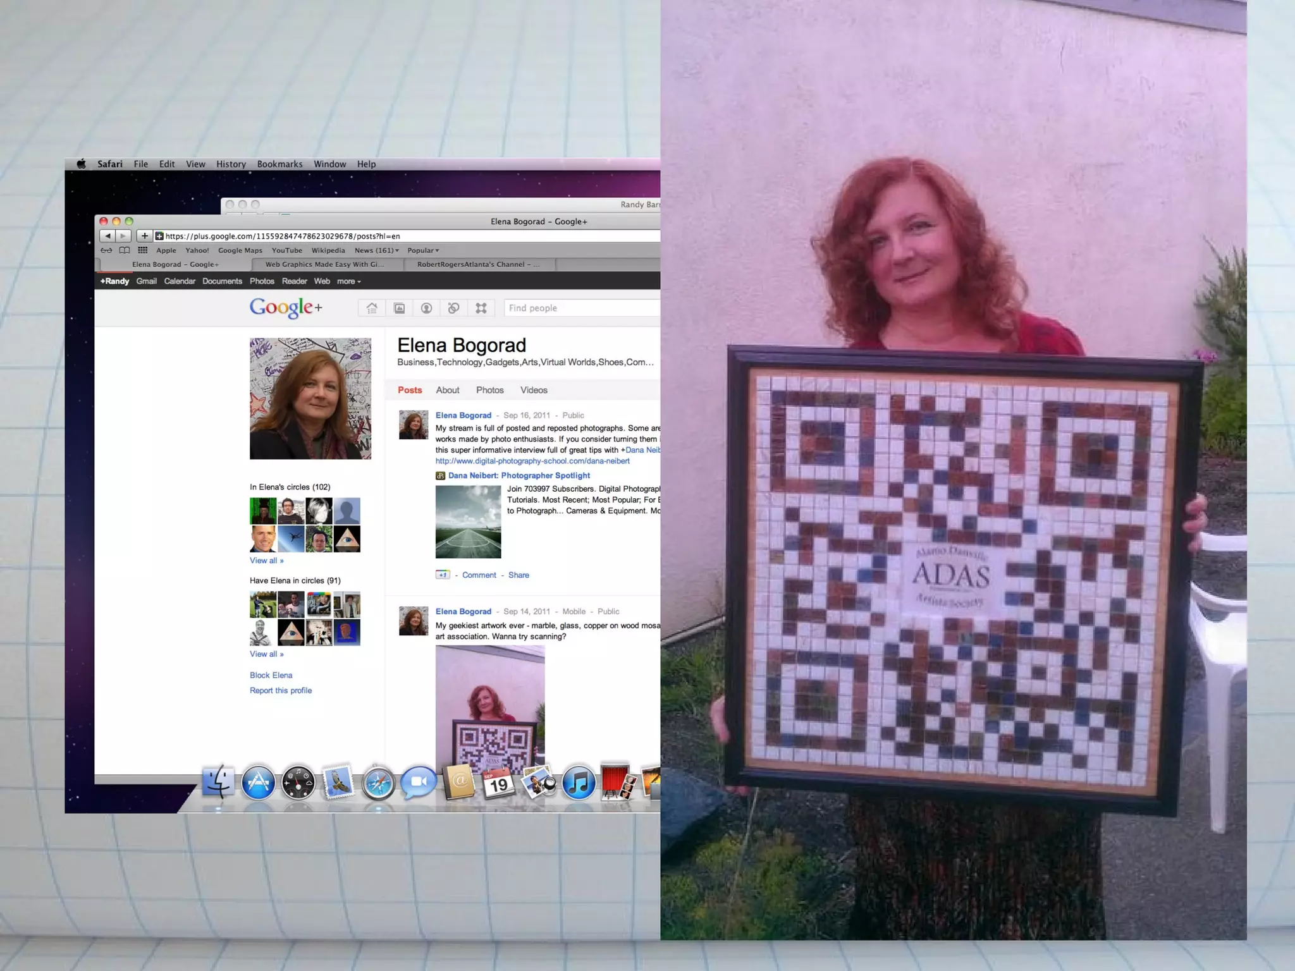Switch to the RobertRogersAtlanta's Channel tab
This screenshot has height=971, width=1295.
coord(478,264)
